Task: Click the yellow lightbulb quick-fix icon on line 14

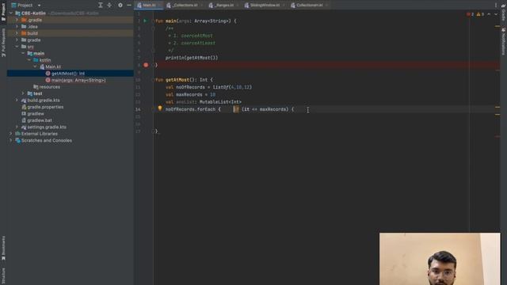Action: click(x=160, y=108)
